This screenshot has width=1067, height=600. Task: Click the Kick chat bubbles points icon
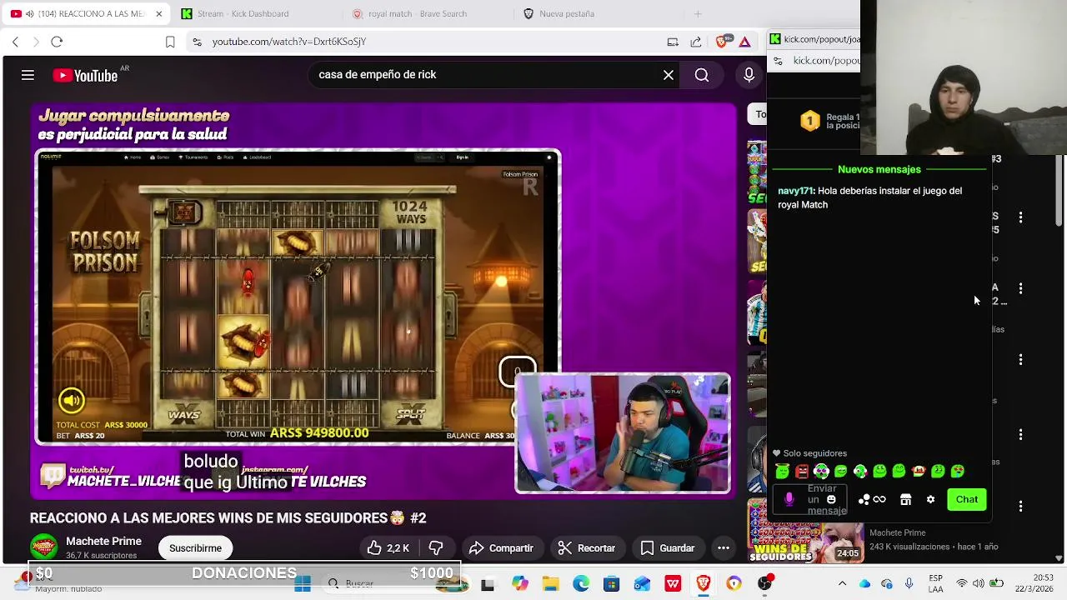click(x=864, y=499)
